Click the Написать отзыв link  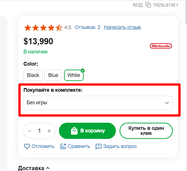coord(122,27)
